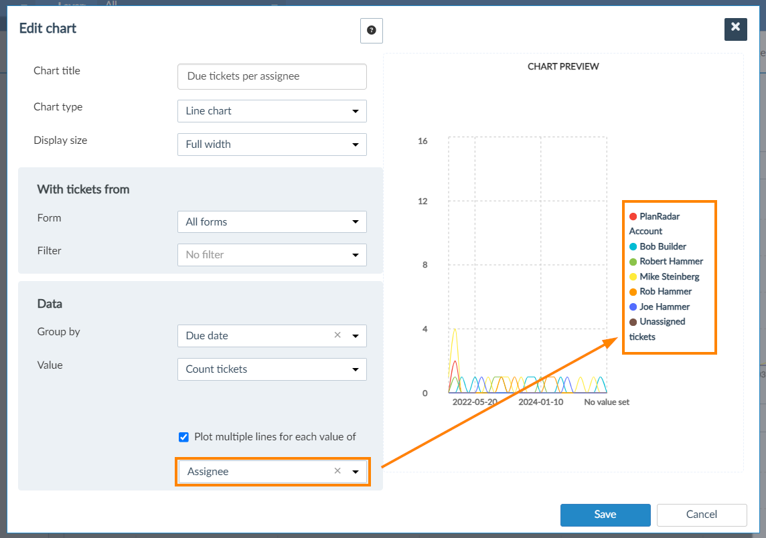Open the Chart type dropdown
The image size is (766, 538).
click(x=272, y=111)
